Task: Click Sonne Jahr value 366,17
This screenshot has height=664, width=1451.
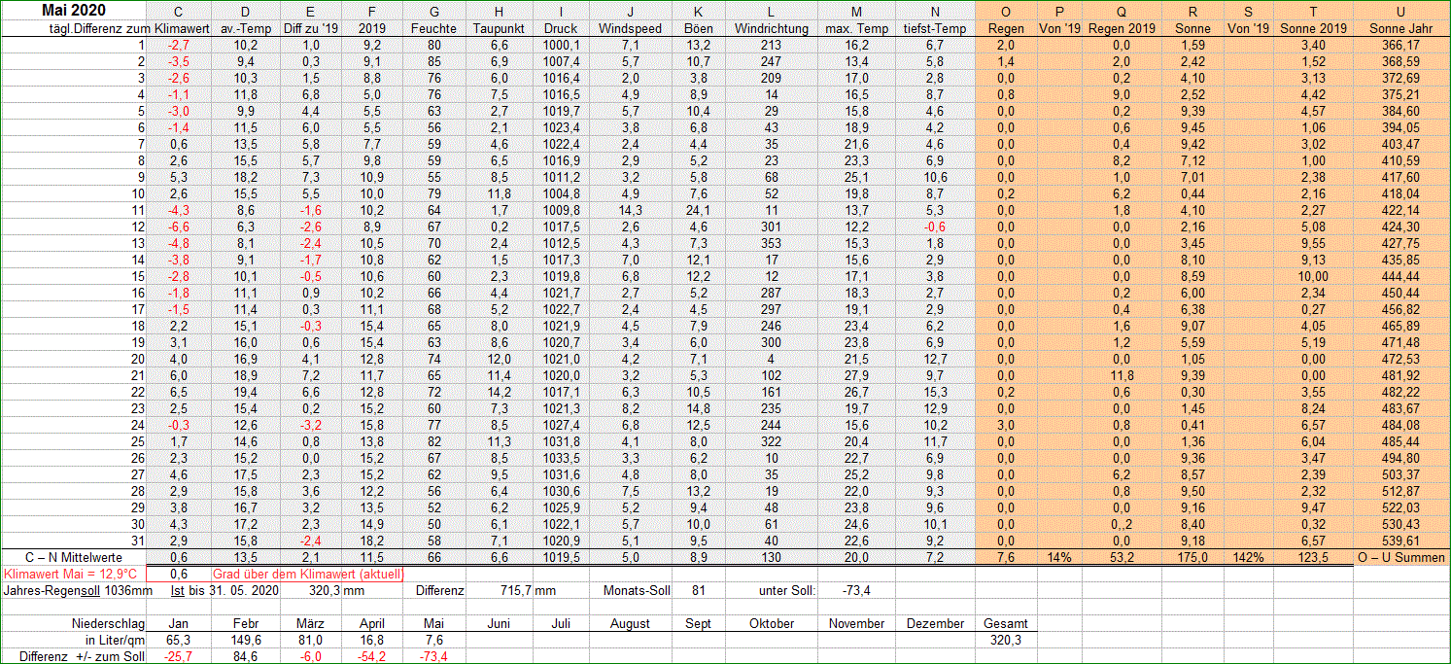Action: [x=1400, y=46]
